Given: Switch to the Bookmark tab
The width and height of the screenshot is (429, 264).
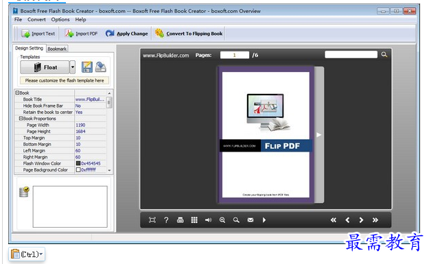Looking at the screenshot, I should coord(57,49).
